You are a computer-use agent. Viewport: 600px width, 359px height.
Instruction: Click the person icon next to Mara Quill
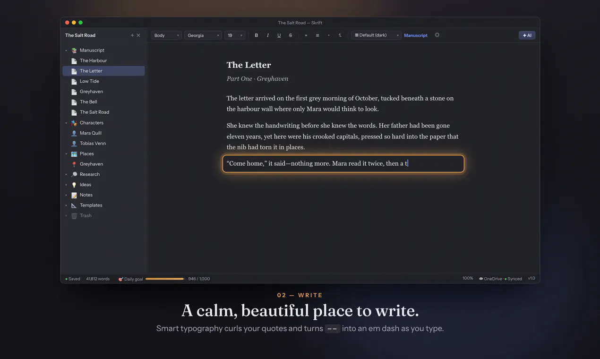pyautogui.click(x=74, y=133)
